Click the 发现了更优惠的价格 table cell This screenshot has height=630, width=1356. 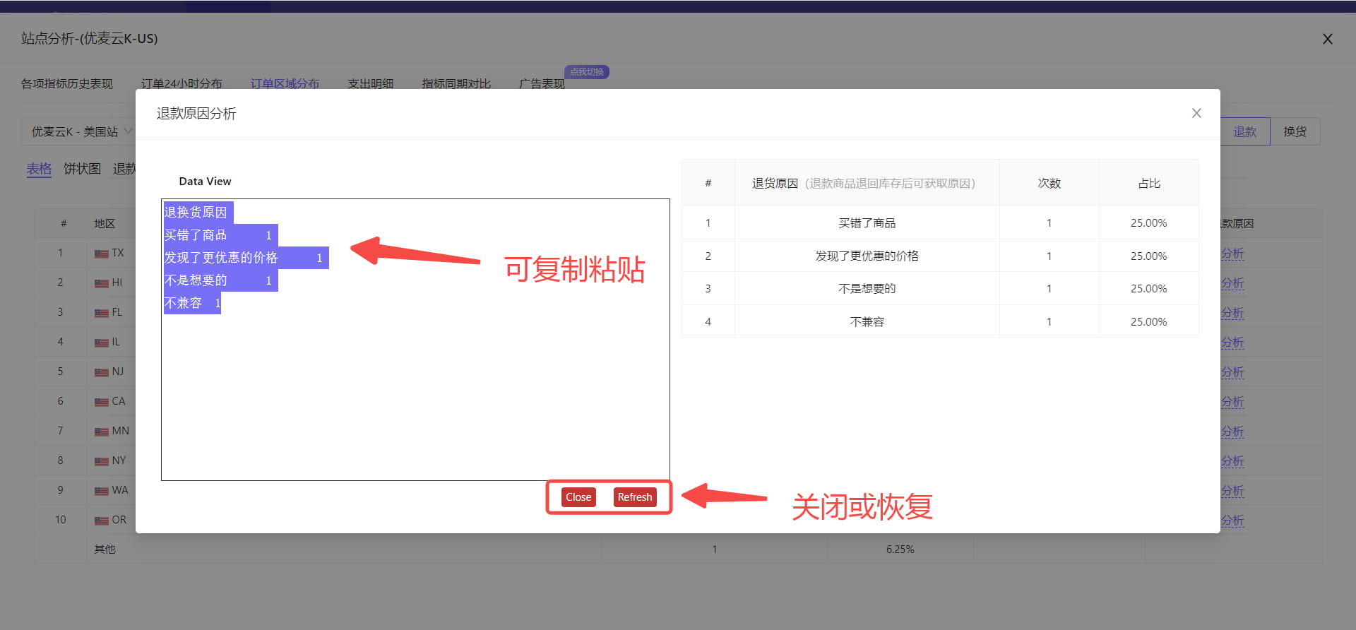[867, 256]
